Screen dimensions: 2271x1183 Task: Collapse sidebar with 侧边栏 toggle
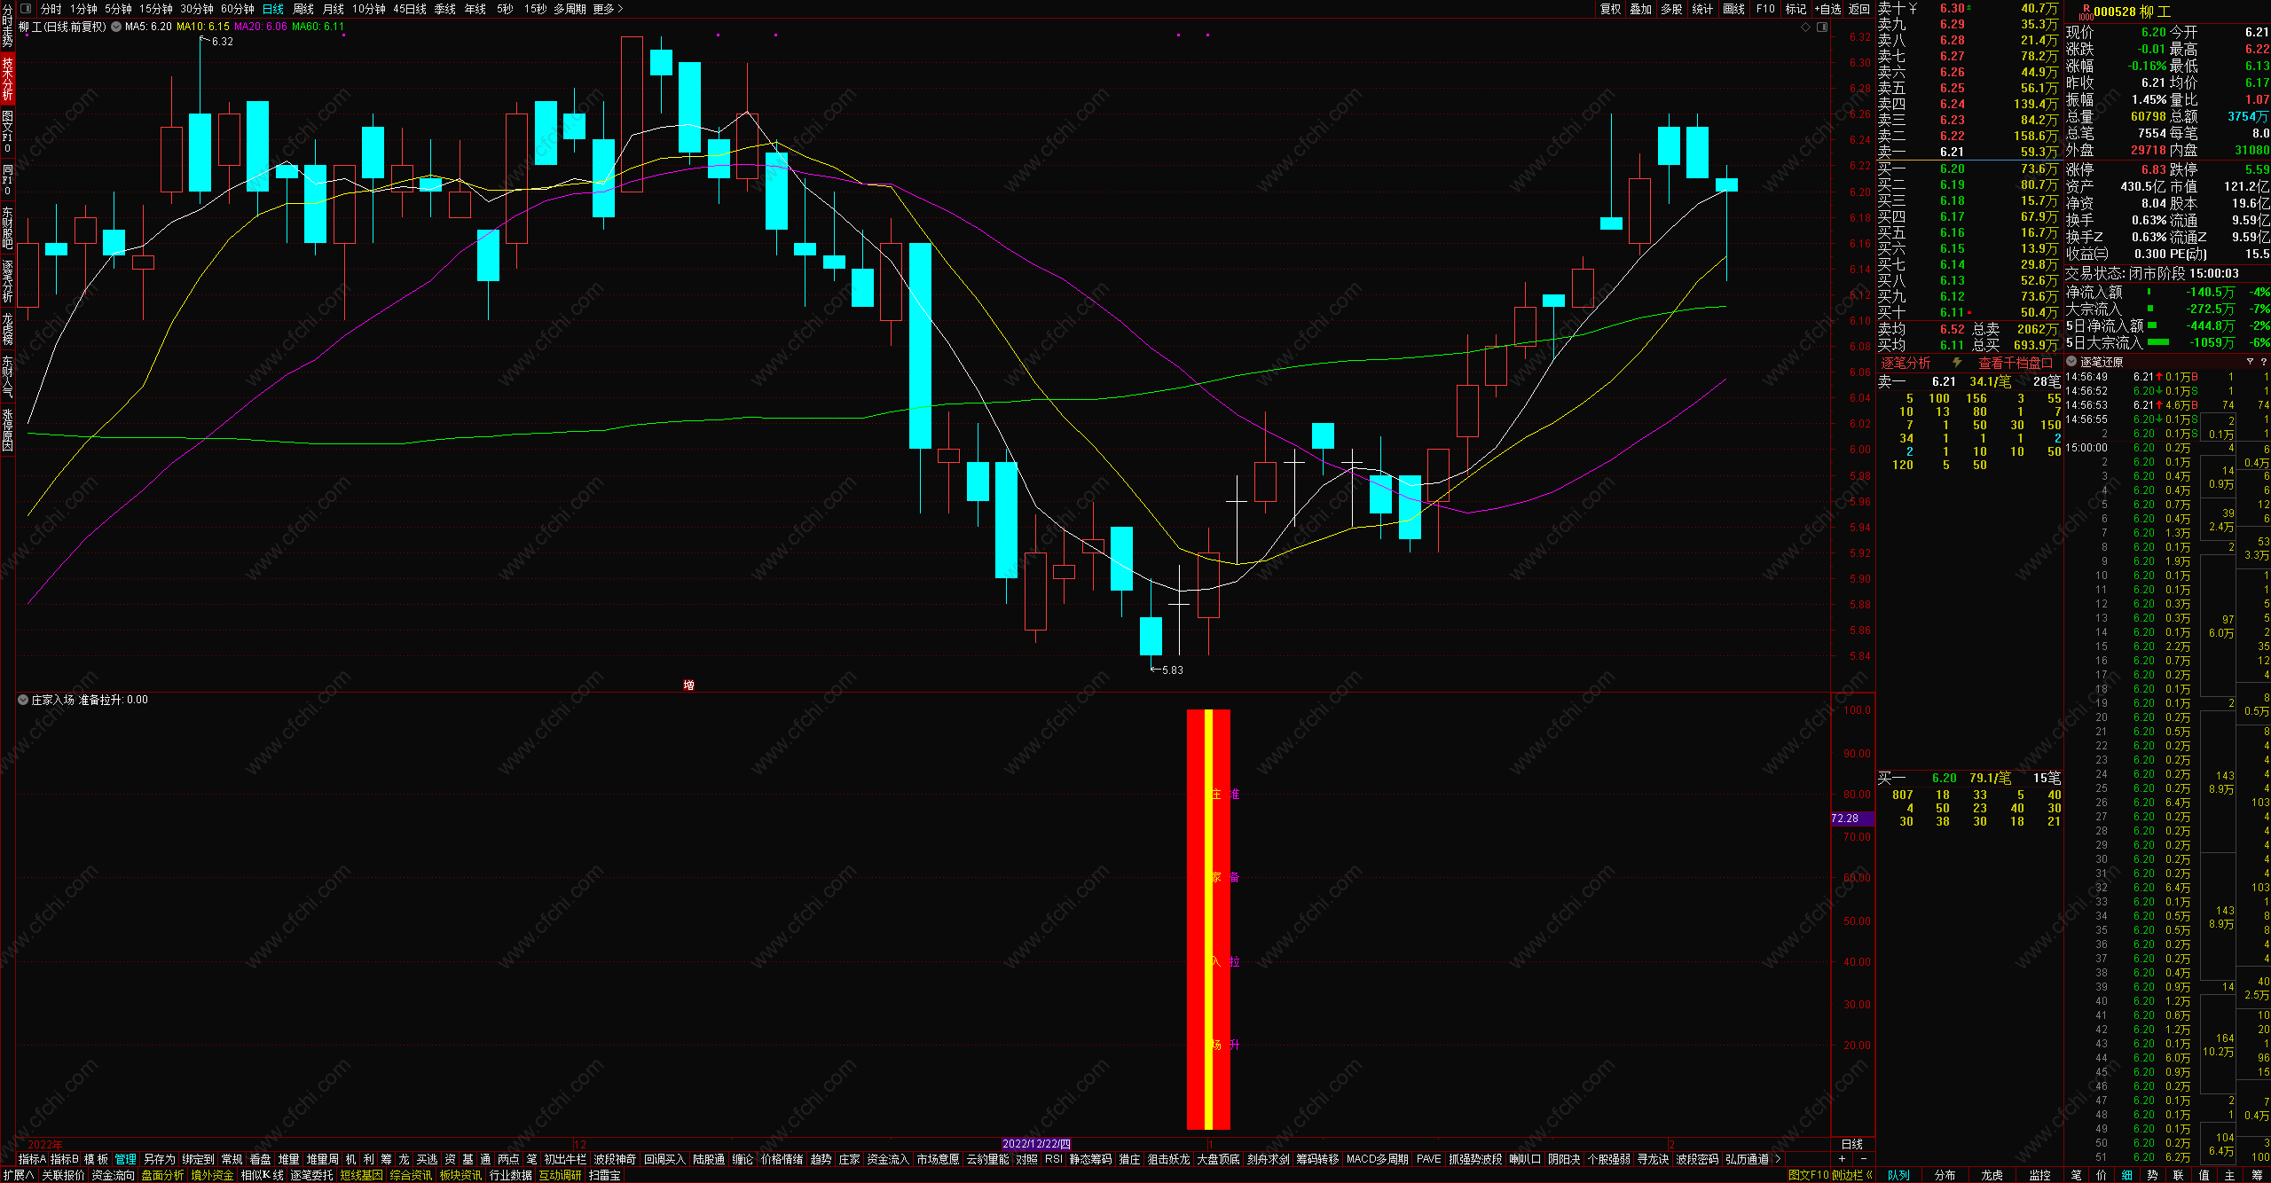coord(1852,1175)
